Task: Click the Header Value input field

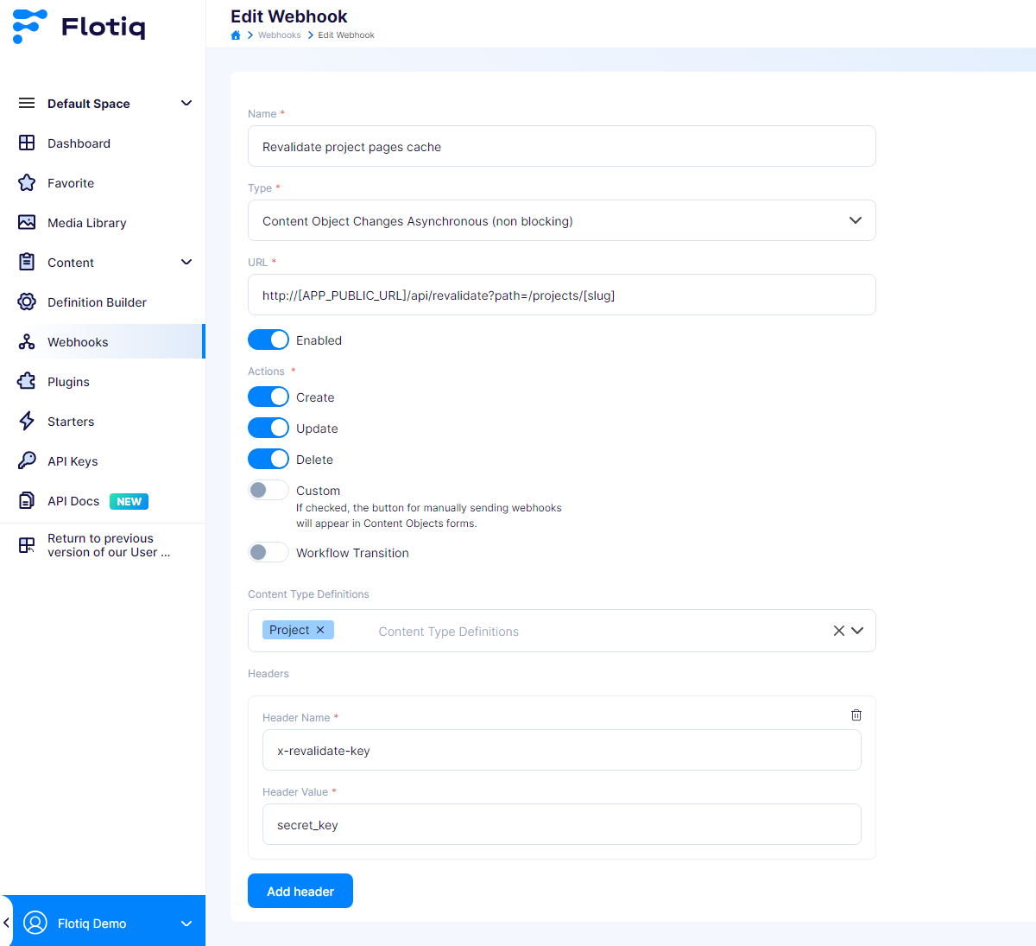Action: (x=562, y=824)
